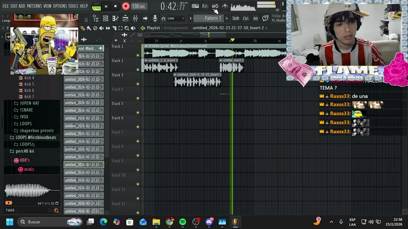This screenshot has height=229, width=408.
Task: Mute Track 8 with its green dot
Action: (138, 156)
